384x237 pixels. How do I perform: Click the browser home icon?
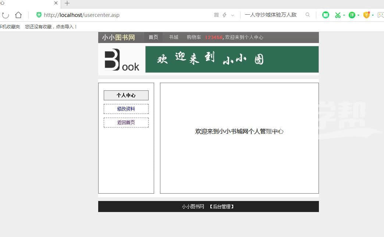(18, 15)
